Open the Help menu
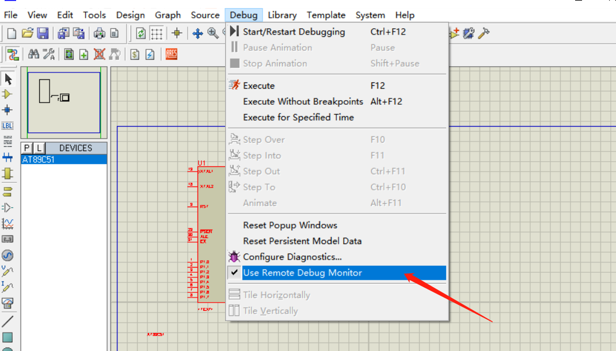Screen dimensions: 616x351 coord(405,15)
